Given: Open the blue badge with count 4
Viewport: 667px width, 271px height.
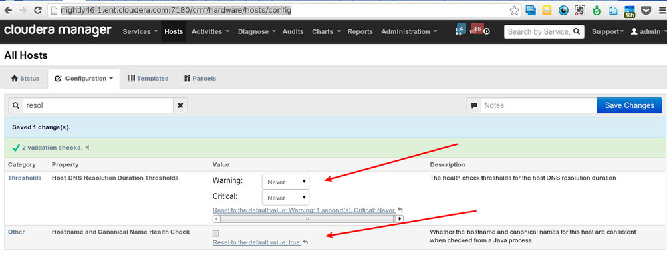Looking at the screenshot, I should click(x=461, y=29).
